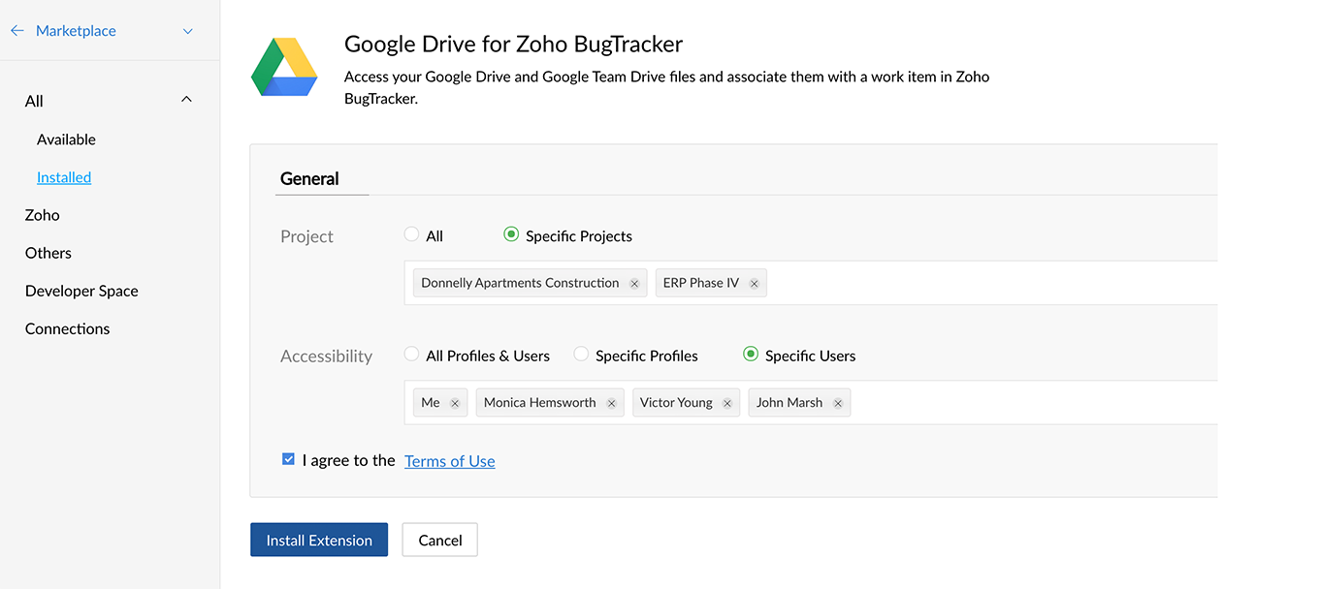Click the Project field label
Image resolution: width=1320 pixels, height=589 pixels.
(306, 236)
